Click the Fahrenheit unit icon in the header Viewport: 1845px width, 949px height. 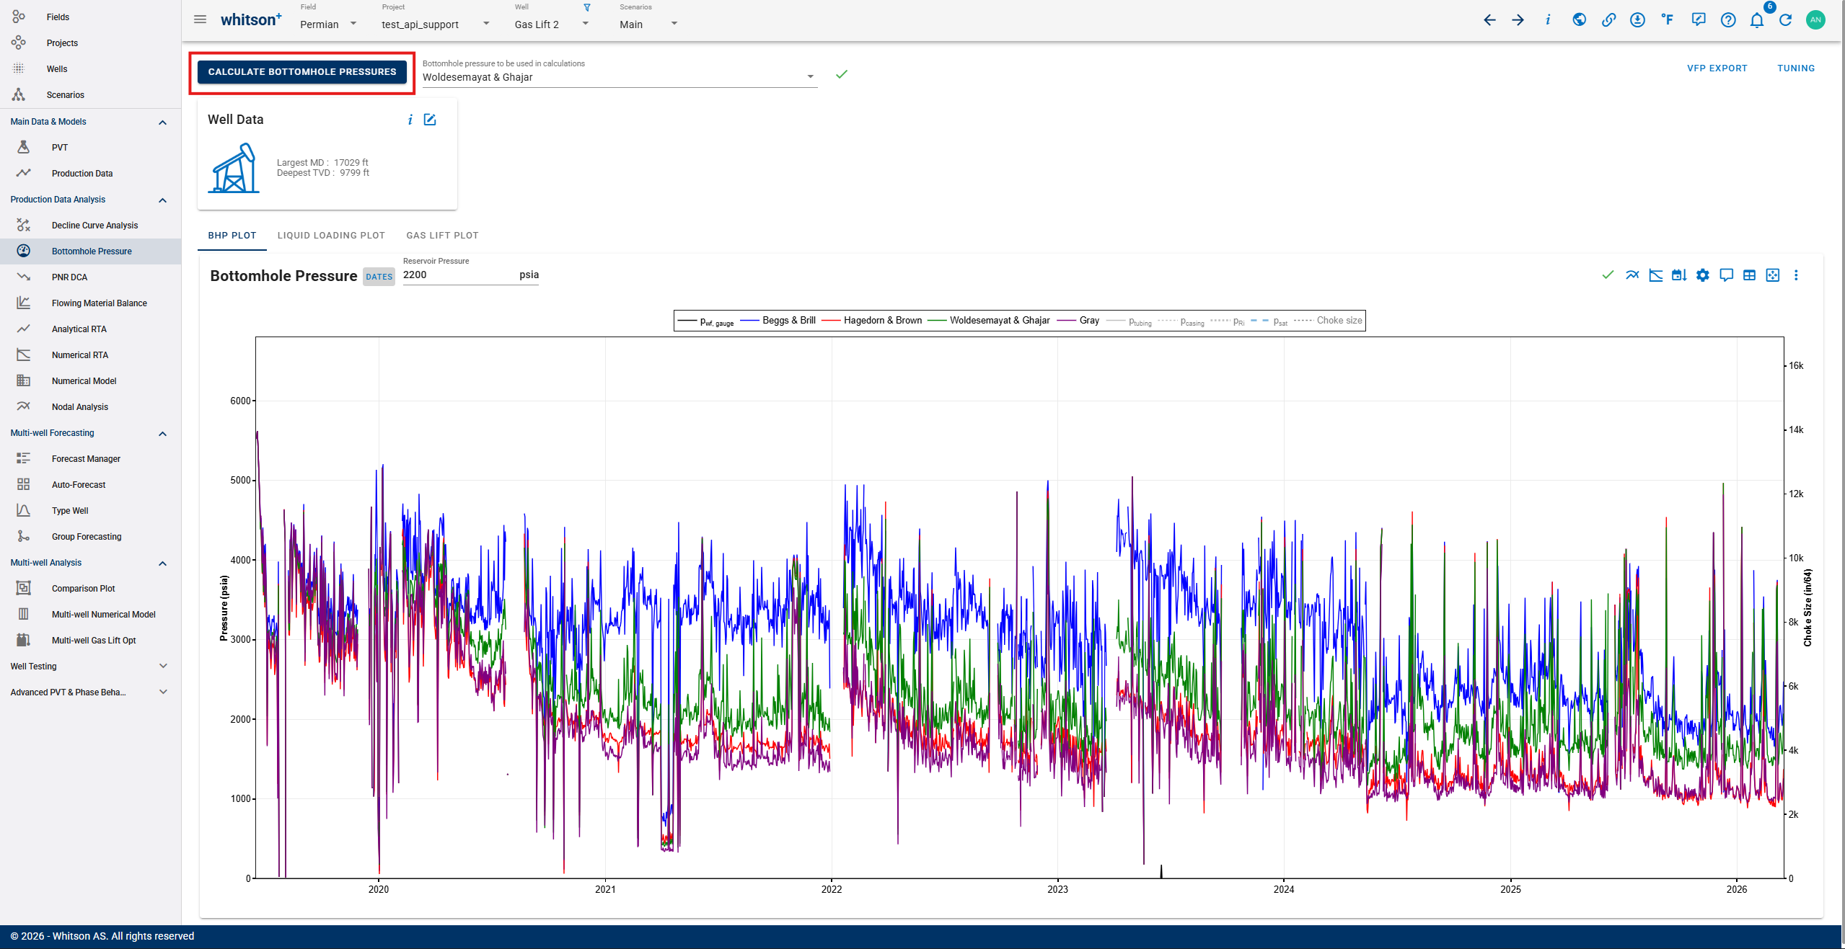(1667, 20)
